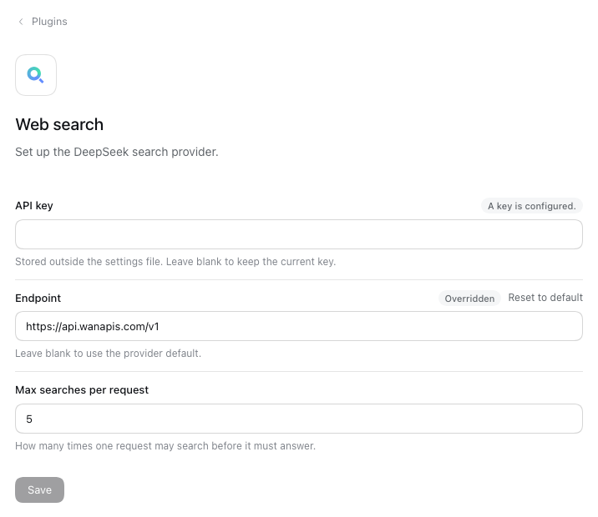
Task: Save the web search settings
Action: point(39,489)
